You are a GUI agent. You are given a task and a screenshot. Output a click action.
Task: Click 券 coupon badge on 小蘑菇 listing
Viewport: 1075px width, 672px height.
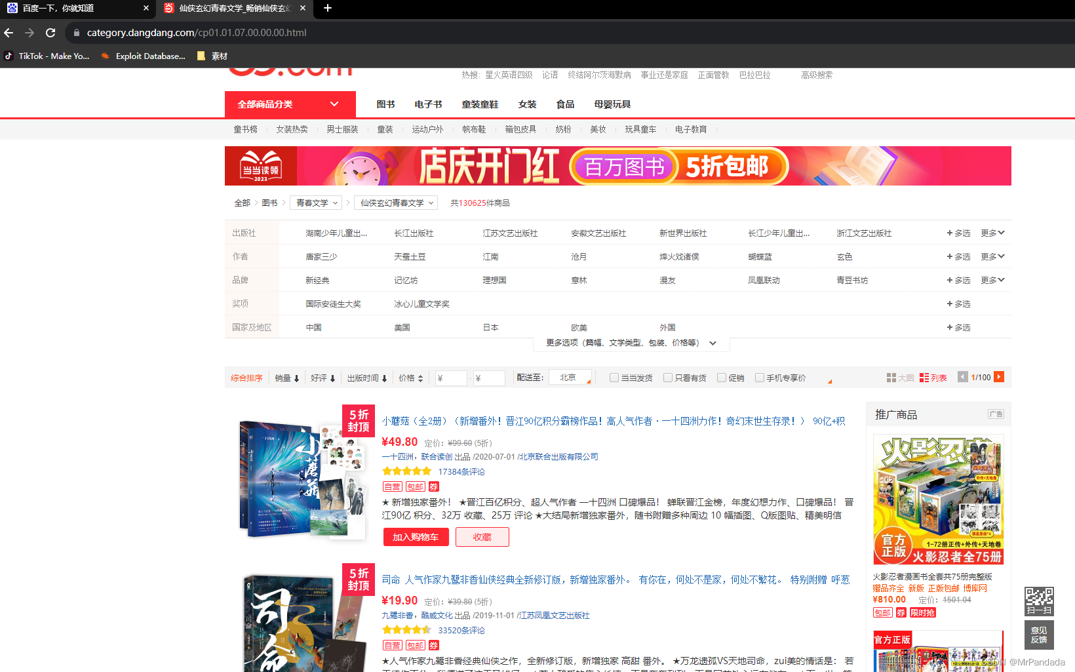434,486
